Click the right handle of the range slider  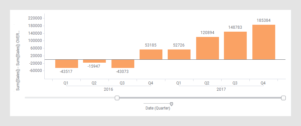pyautogui.click(x=283, y=98)
